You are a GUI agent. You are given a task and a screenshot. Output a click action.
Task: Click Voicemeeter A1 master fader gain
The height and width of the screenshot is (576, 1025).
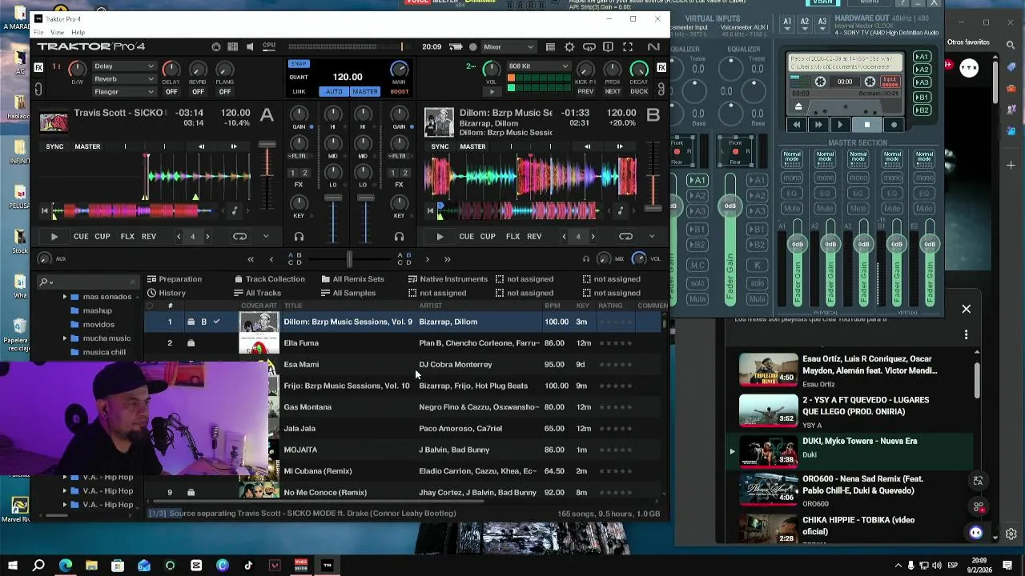[797, 244]
